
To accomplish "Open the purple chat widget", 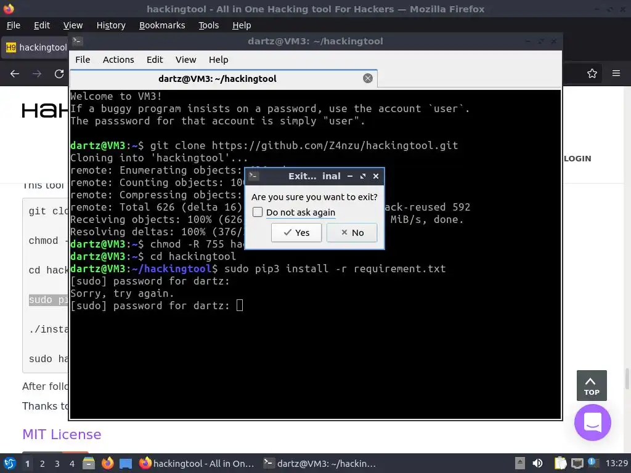I will [592, 422].
